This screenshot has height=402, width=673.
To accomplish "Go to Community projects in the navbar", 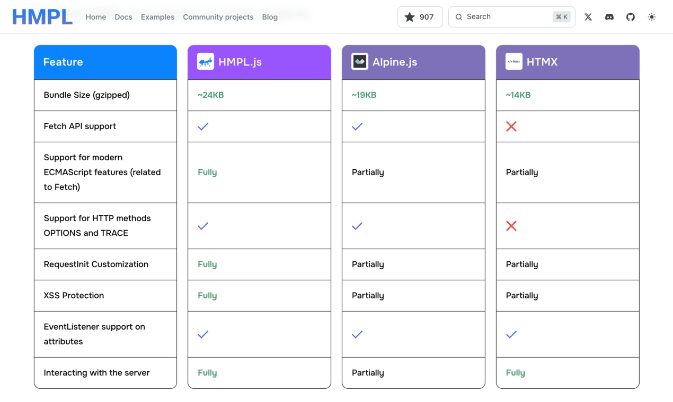I will (218, 17).
